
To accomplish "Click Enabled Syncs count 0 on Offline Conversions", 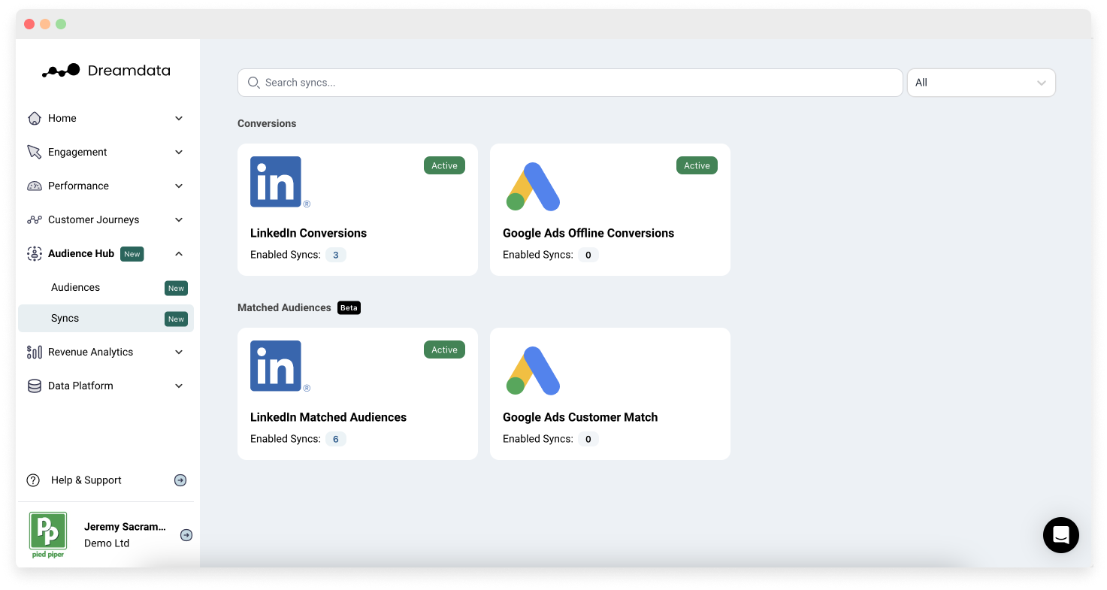I will click(588, 255).
